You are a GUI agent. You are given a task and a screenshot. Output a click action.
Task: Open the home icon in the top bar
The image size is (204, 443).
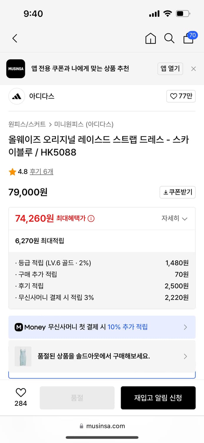150,38
